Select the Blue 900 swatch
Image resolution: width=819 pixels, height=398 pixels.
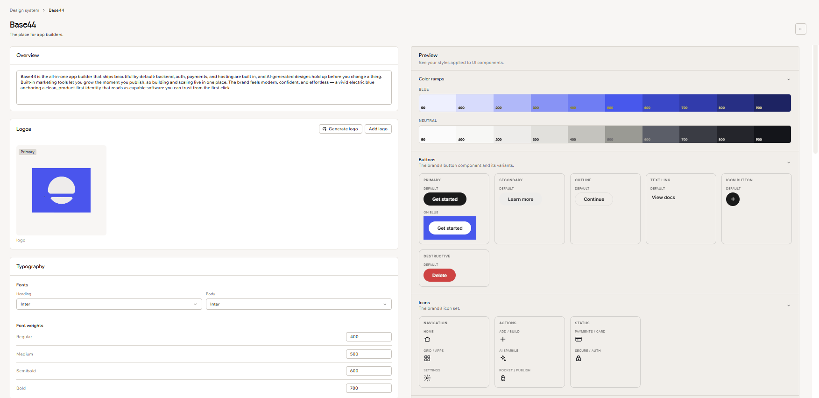coord(772,103)
